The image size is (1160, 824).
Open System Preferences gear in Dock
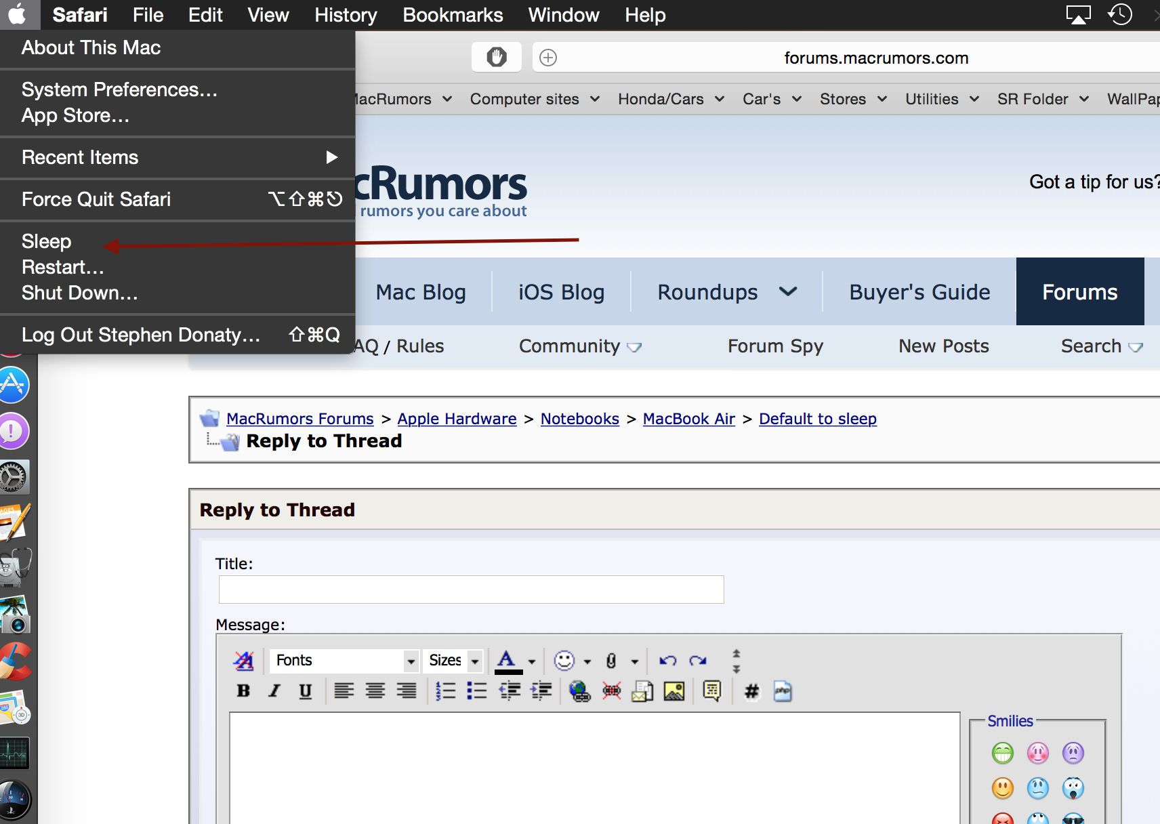[13, 477]
